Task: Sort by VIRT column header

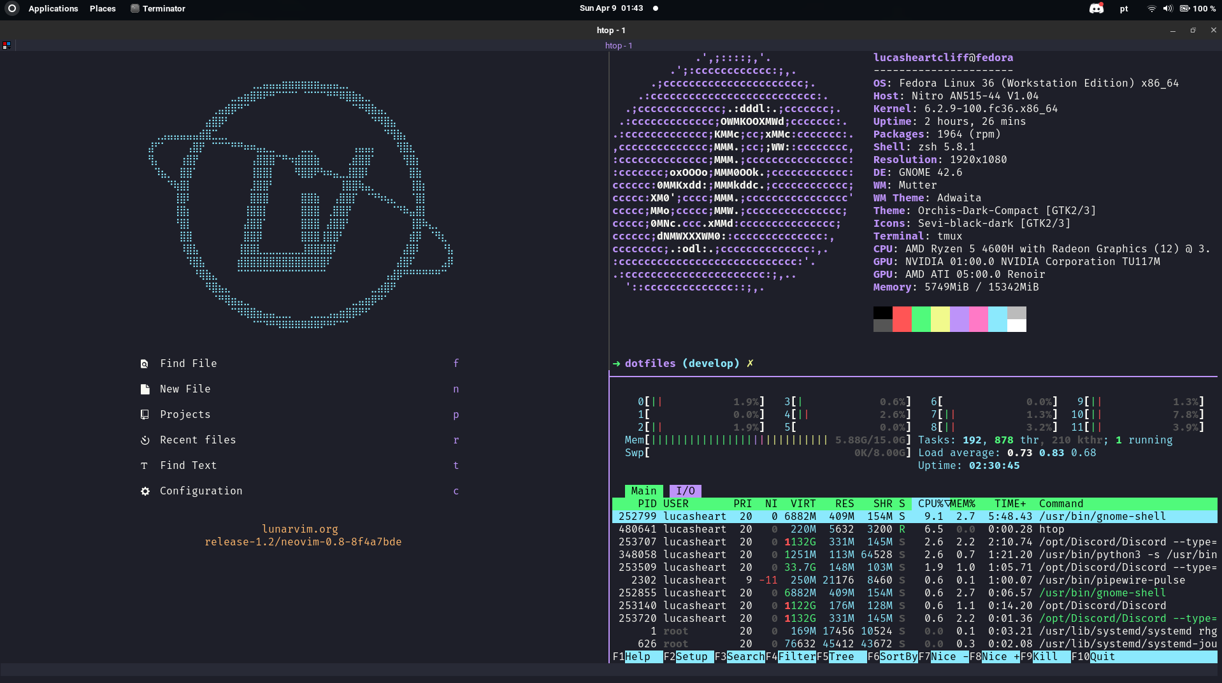Action: coord(803,503)
